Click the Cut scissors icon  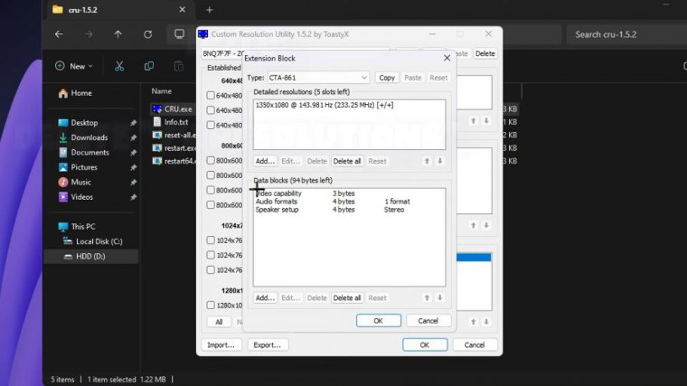(118, 66)
